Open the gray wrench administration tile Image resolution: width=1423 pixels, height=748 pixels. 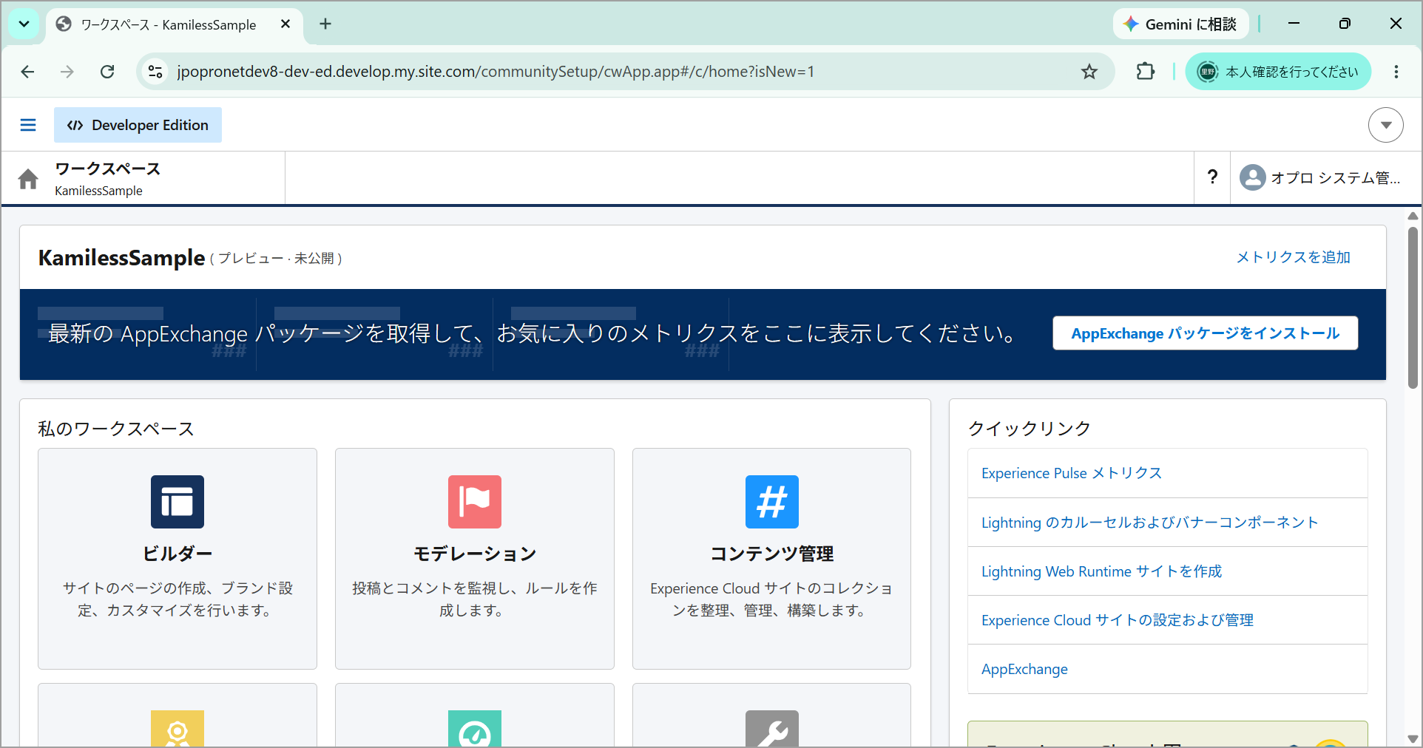772,729
